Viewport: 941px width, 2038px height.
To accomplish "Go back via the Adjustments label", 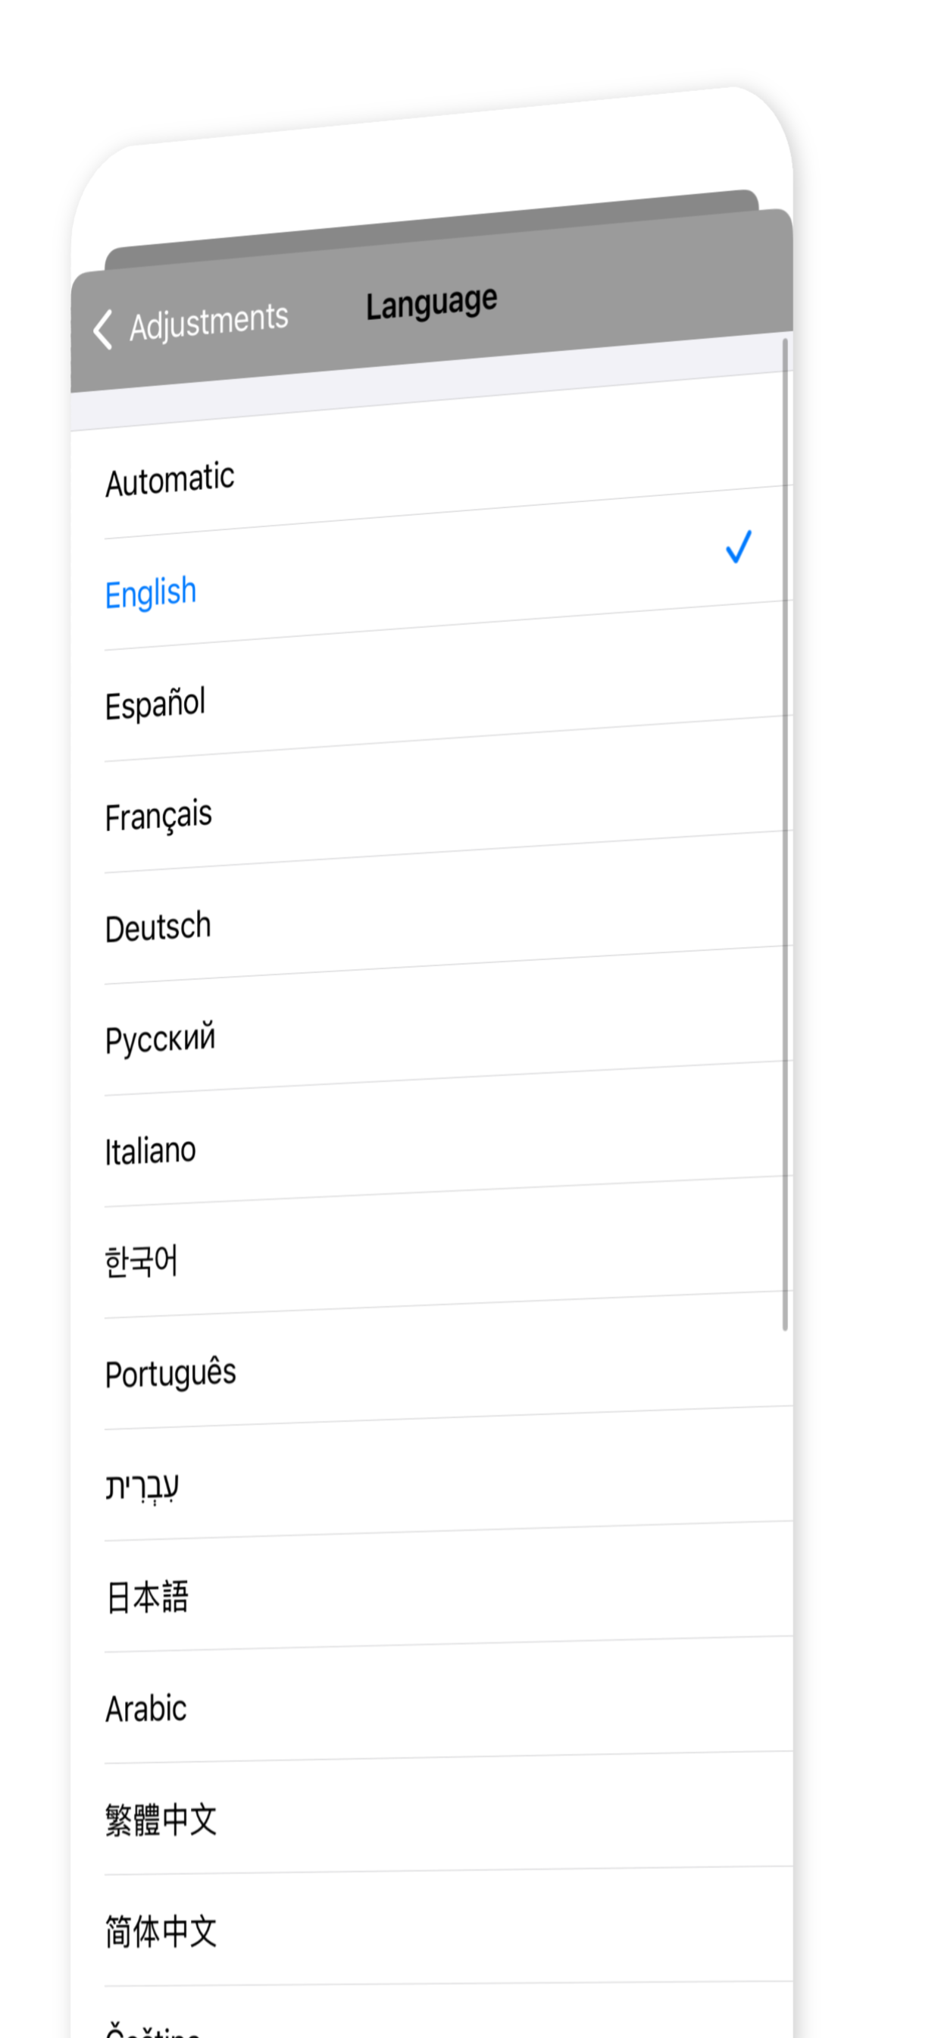I will 208,321.
